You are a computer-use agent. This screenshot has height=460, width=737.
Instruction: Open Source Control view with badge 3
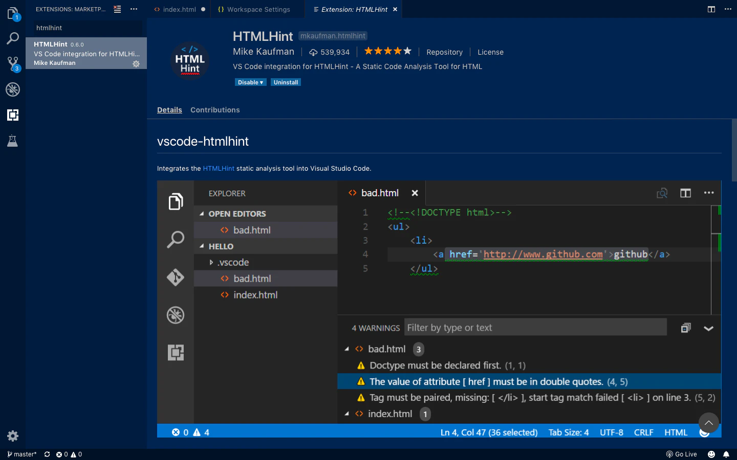[x=13, y=64]
